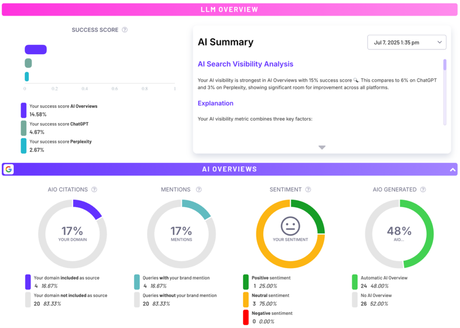The width and height of the screenshot is (460, 328).
Task: Click the AIO Generated help icon
Action: (x=423, y=189)
